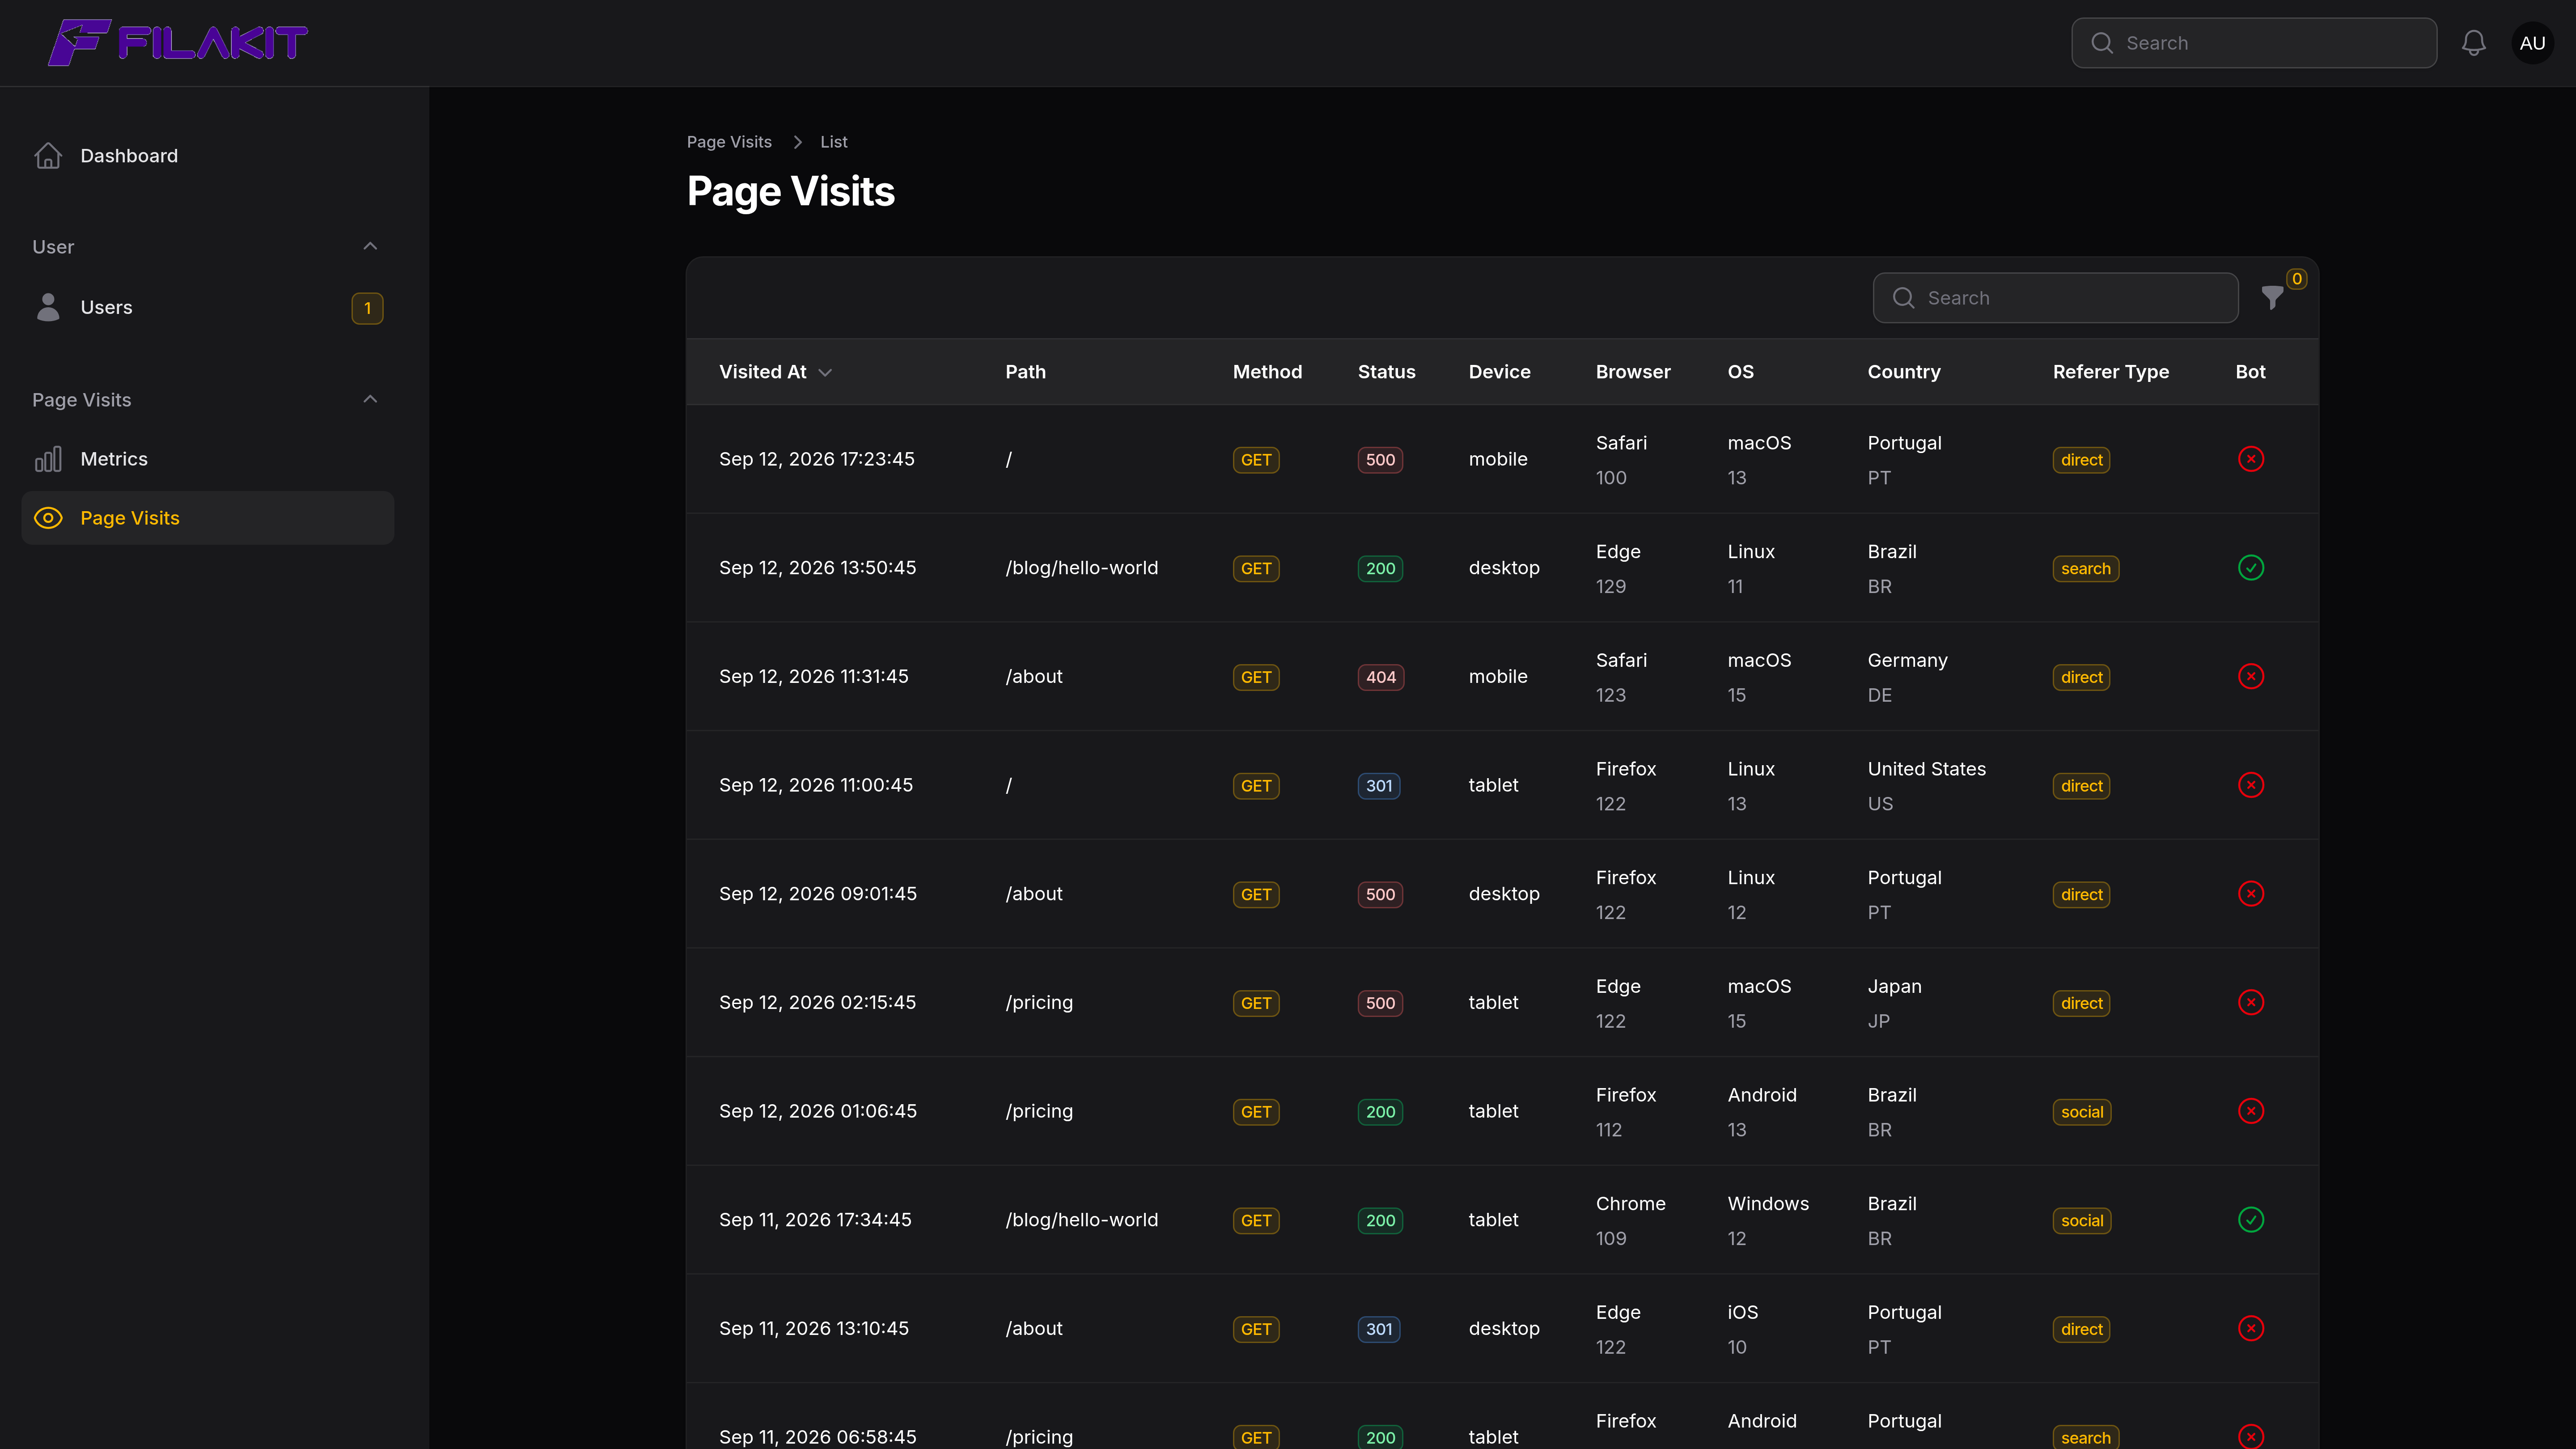The image size is (2576, 1449).
Task: Click bot X icon for 02:15:45 row
Action: tap(2250, 1002)
